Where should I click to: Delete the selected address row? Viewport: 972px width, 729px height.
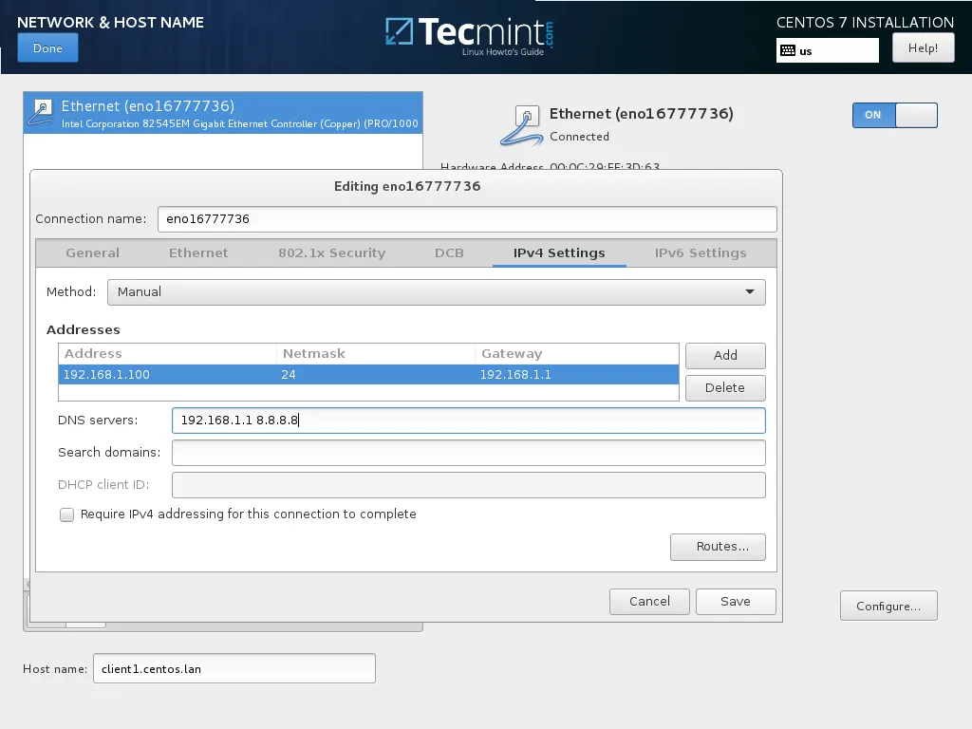pyautogui.click(x=725, y=387)
